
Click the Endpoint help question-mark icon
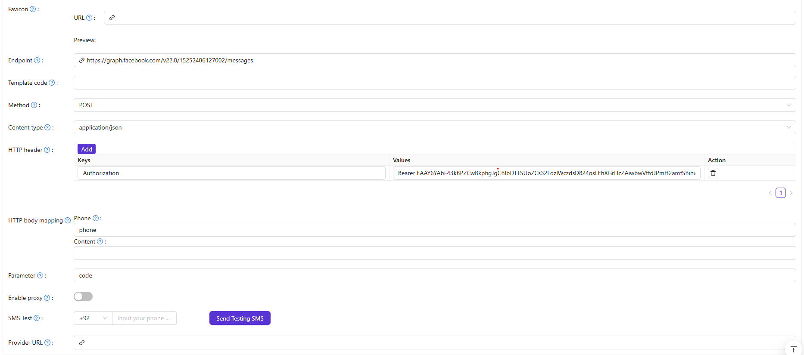pos(37,60)
